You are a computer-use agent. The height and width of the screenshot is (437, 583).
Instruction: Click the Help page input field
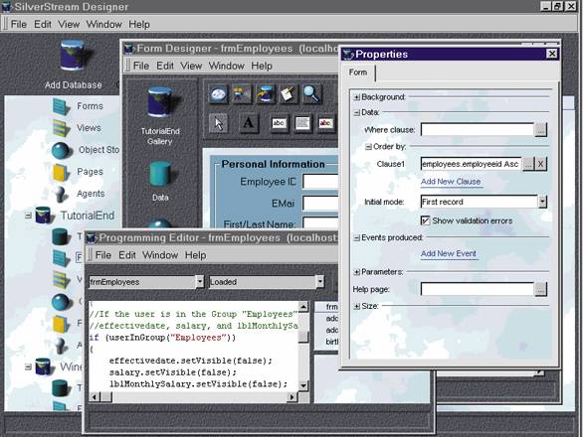[x=478, y=289]
